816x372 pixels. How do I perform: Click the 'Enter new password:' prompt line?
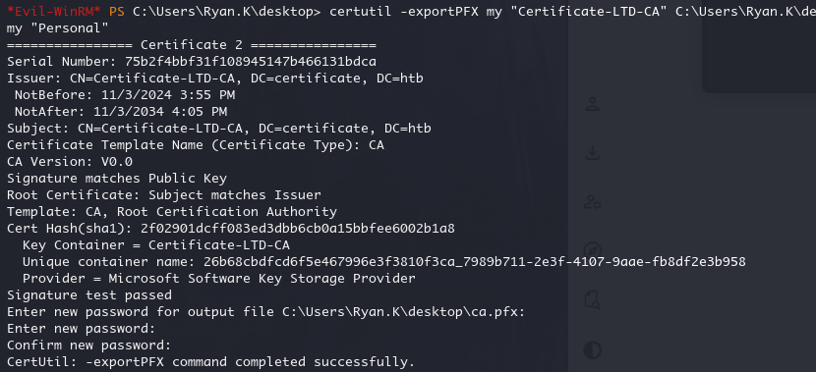pos(82,329)
